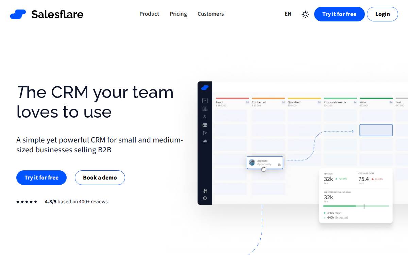Click the Expected Revenue 32k figure
Image resolution: width=408 pixels, height=255 pixels.
coord(328,197)
